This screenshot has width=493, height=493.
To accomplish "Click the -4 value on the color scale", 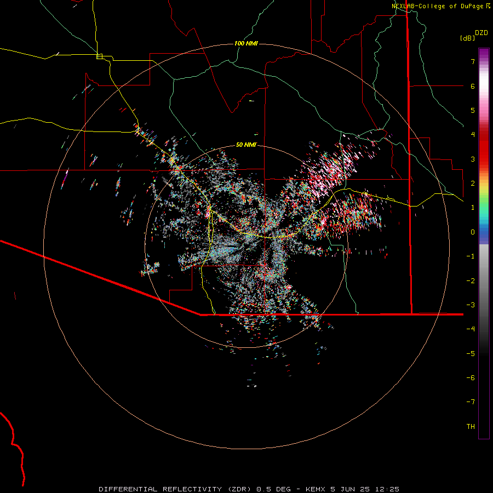I will click(x=471, y=329).
